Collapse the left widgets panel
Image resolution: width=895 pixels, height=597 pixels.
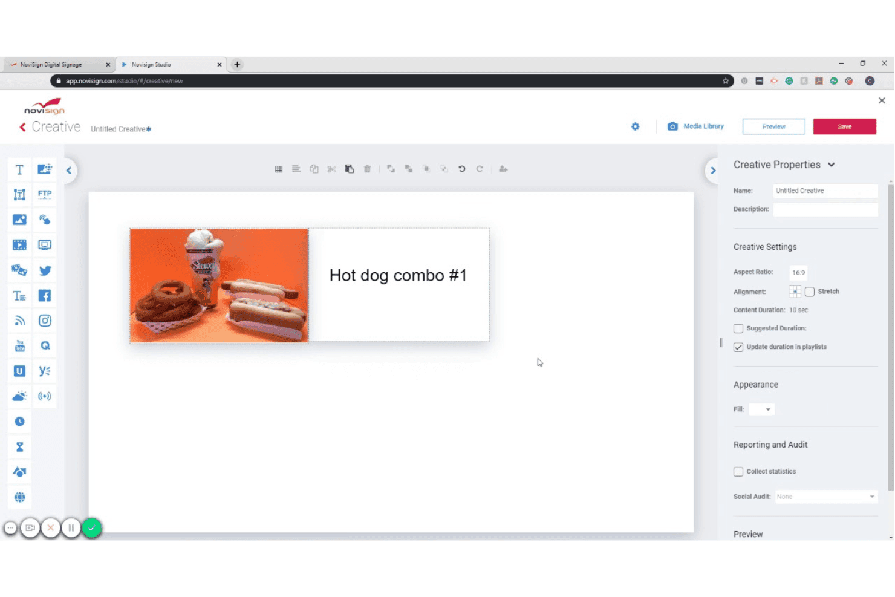[69, 171]
